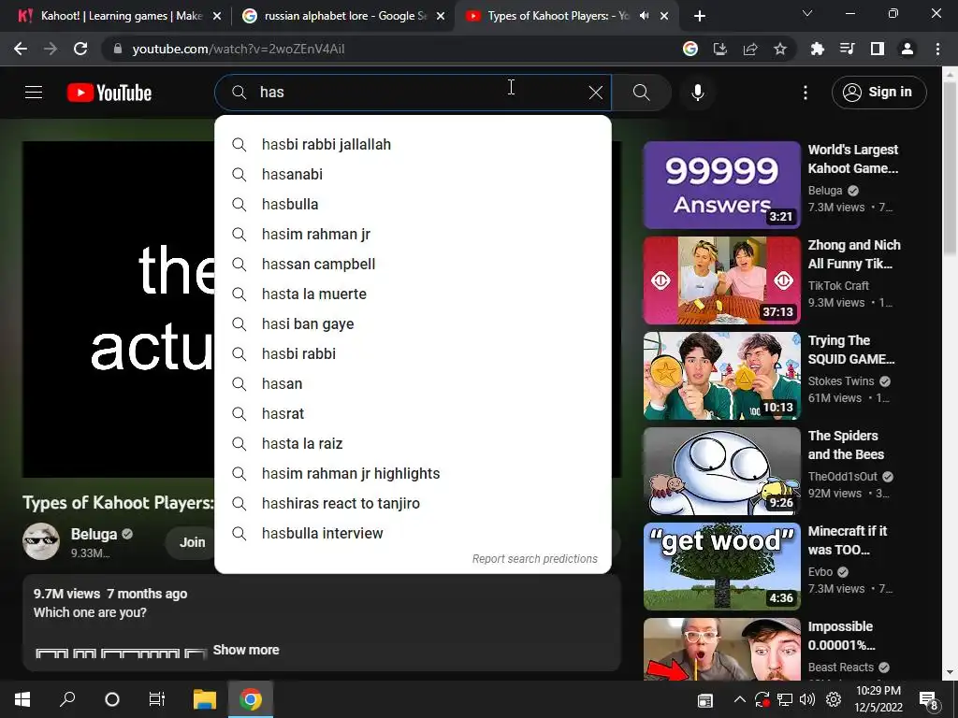Screen dimensions: 958x718
Task: Pick hasbulla interview suggestion
Action: (413, 533)
